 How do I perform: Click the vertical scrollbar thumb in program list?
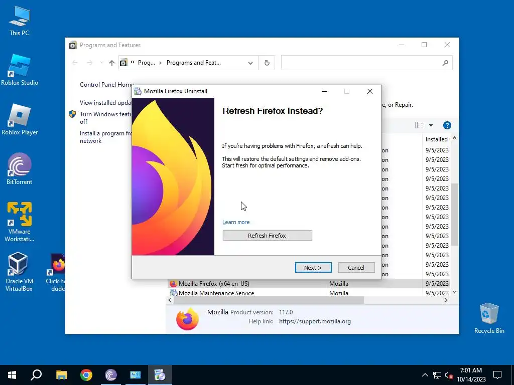(454, 214)
